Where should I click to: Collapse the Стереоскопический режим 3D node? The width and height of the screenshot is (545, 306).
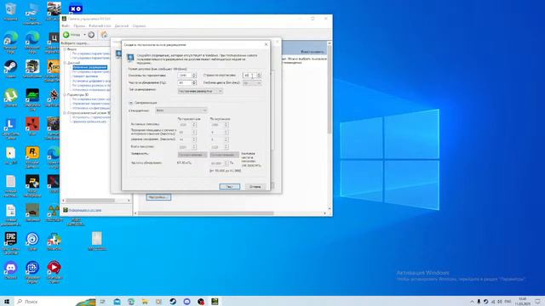coord(65,113)
